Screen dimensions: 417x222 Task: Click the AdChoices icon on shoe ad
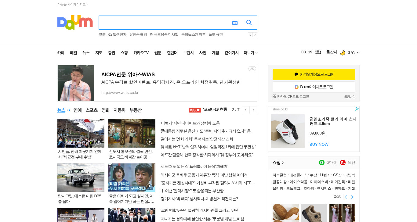(x=356, y=109)
